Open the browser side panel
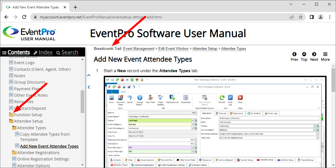Image resolution: width=336 pixels, height=168 pixels. coord(312,17)
